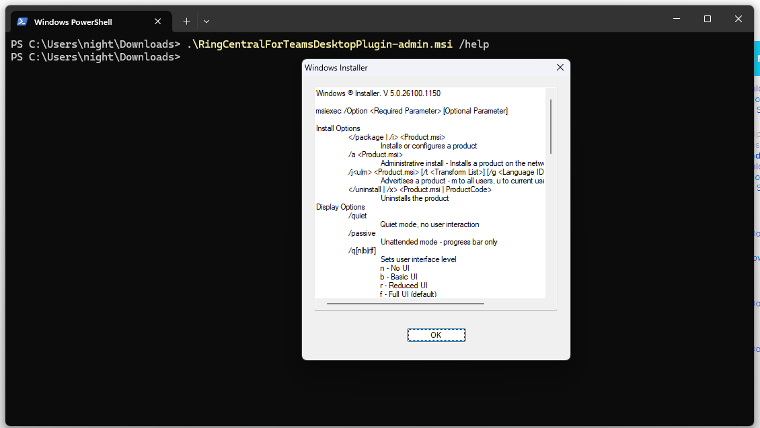
Task: Click the msiexec usage syntax line
Action: coord(412,111)
